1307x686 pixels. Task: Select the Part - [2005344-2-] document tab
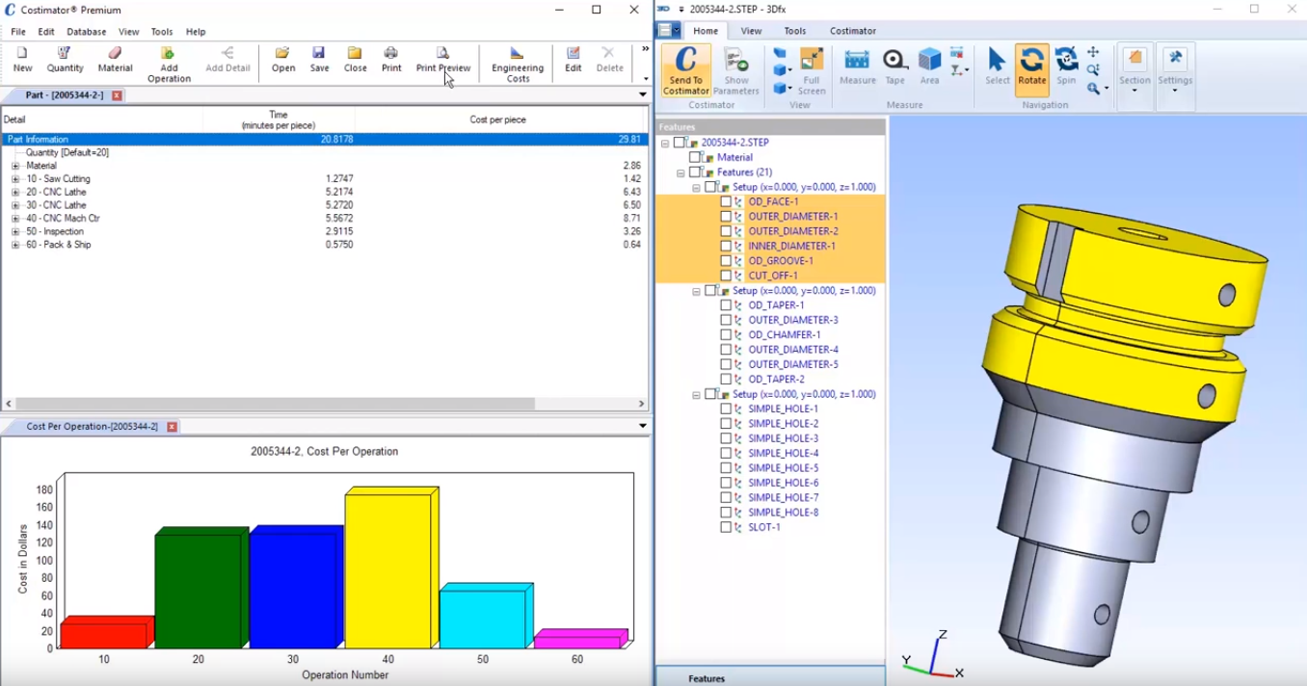[x=64, y=95]
